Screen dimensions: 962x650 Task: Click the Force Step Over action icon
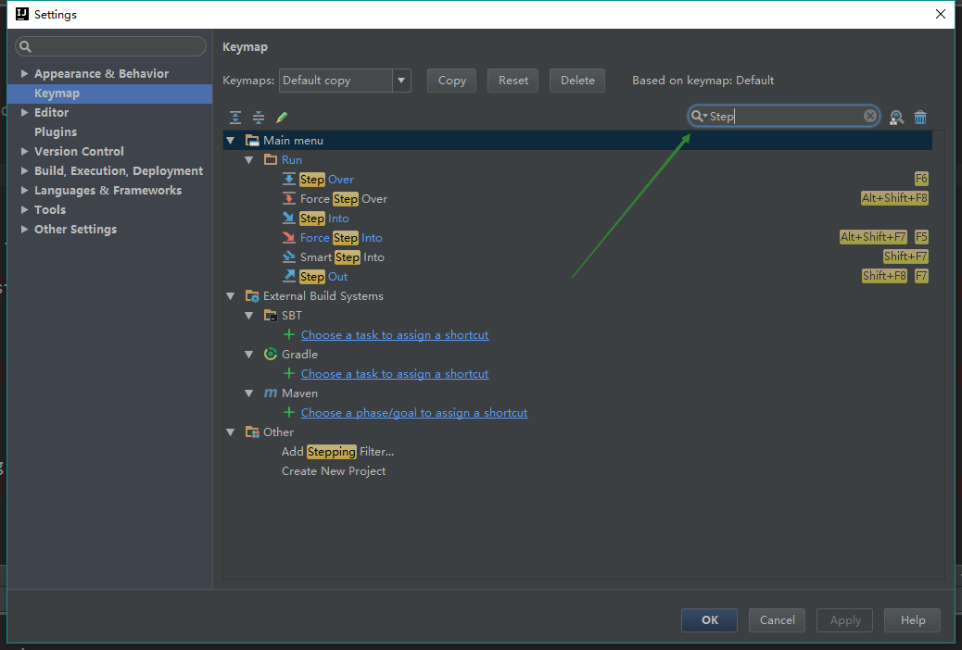point(288,199)
